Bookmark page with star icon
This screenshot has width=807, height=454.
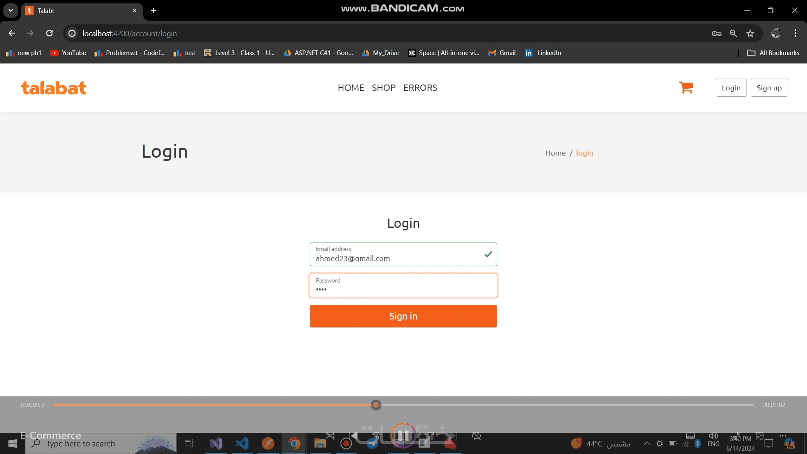point(750,33)
